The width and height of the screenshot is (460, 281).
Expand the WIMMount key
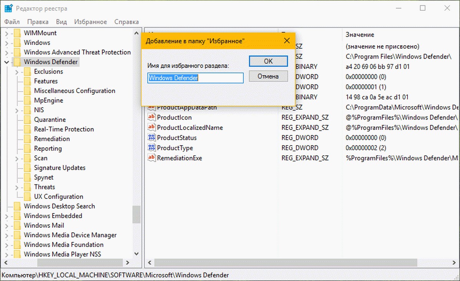click(x=7, y=33)
